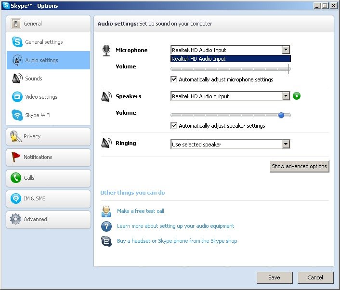Viewport: 340px width, 290px height.
Task: Toggle Automatically adjust microphone settings checkbox
Action: (x=174, y=79)
